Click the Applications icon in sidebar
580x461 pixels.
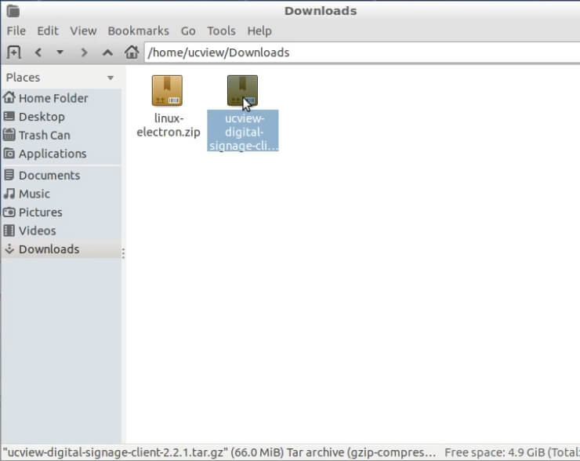pyautogui.click(x=9, y=153)
